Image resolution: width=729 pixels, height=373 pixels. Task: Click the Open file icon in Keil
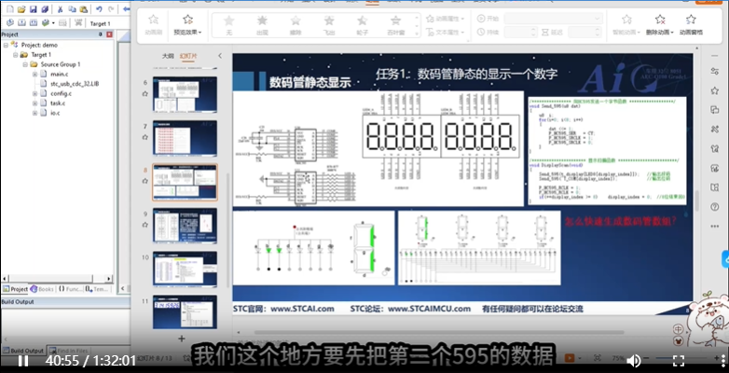(x=21, y=8)
